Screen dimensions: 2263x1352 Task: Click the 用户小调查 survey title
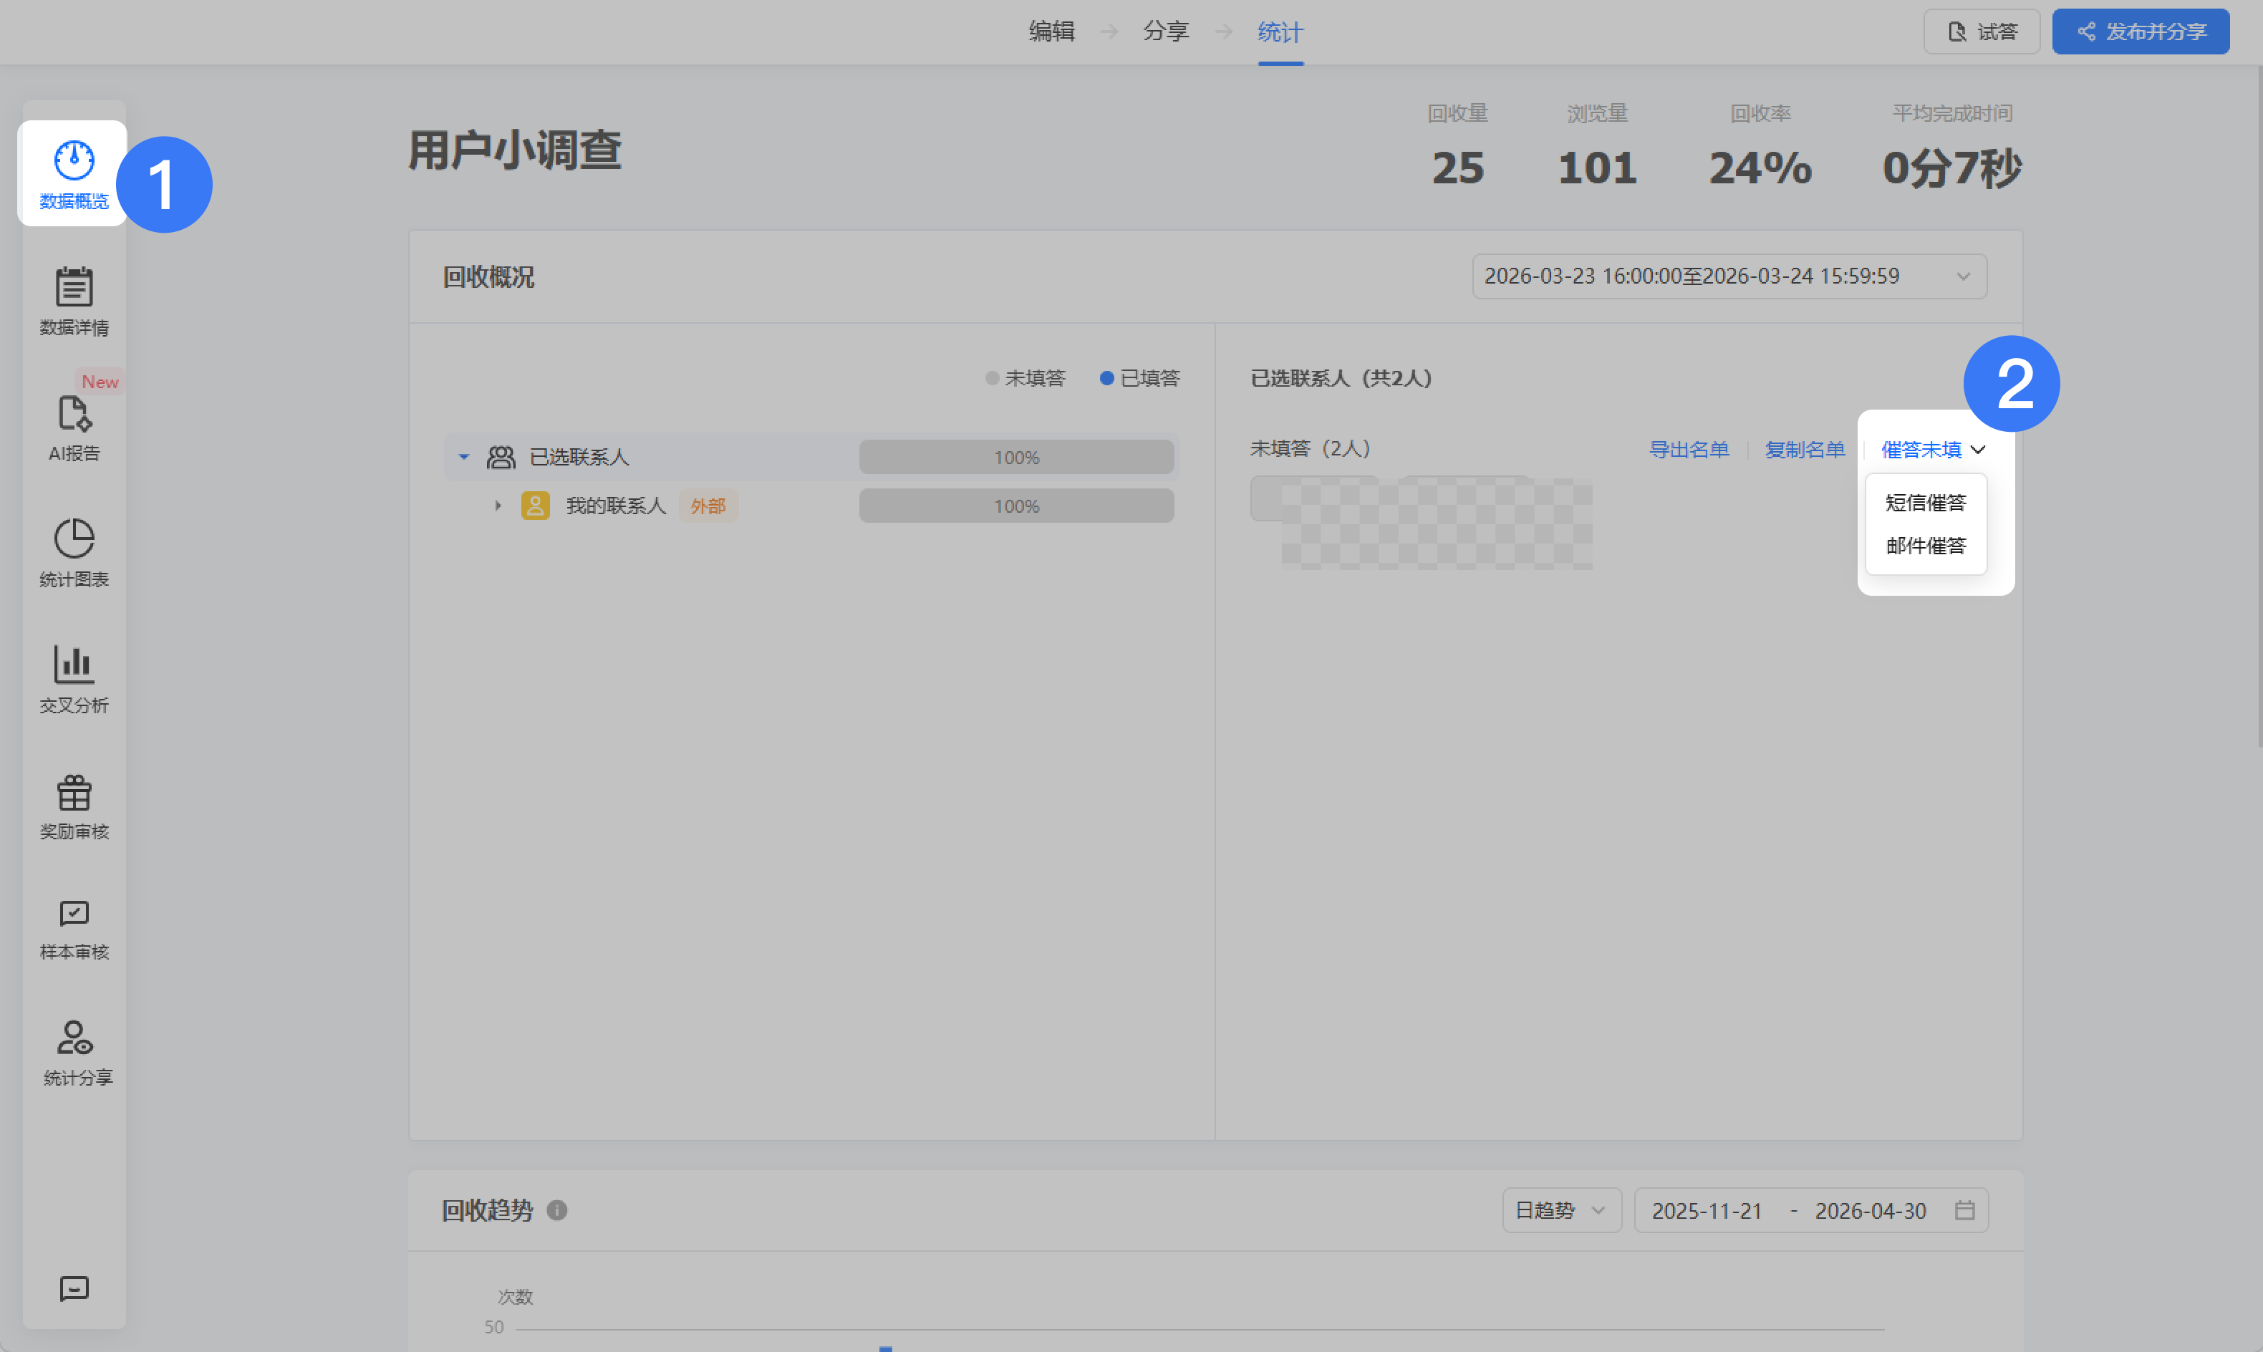515,150
